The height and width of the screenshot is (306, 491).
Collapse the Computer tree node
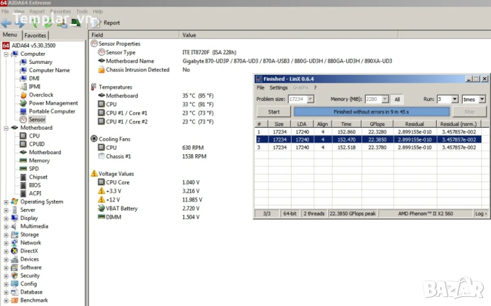[6, 54]
